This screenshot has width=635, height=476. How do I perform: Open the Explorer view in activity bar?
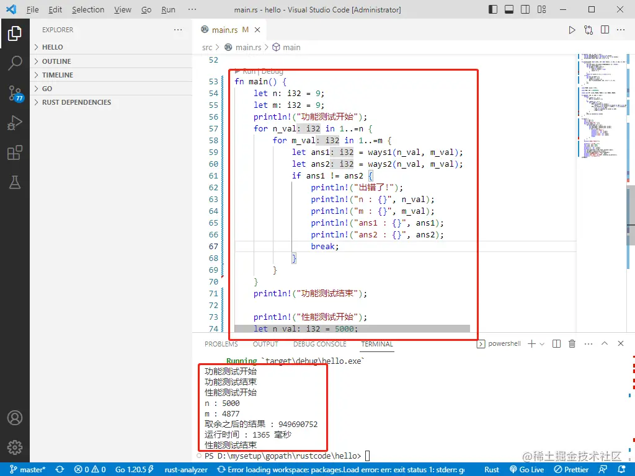tap(15, 33)
